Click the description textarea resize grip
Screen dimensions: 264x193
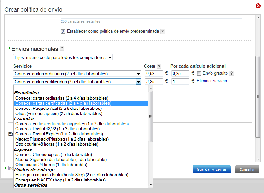pos(239,16)
